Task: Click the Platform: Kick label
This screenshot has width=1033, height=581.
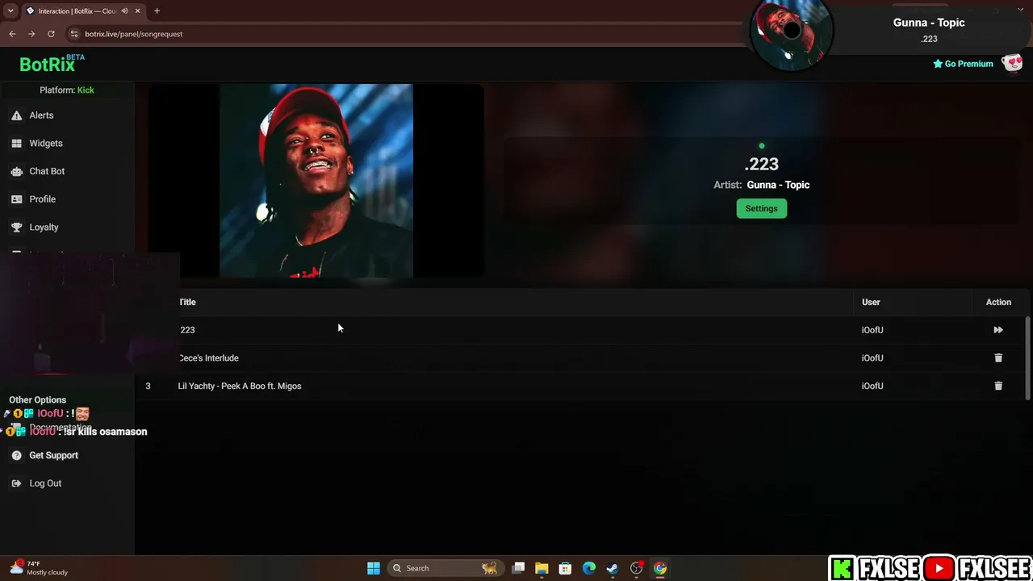Action: (67, 90)
